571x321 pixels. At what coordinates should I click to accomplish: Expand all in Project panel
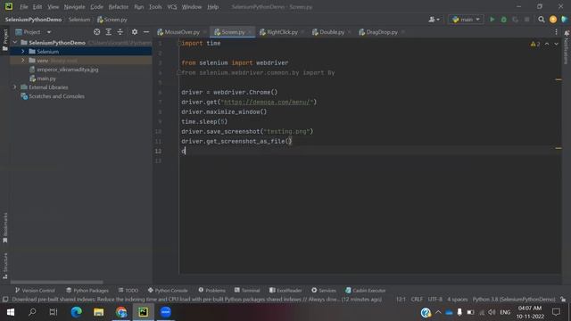(x=109, y=32)
